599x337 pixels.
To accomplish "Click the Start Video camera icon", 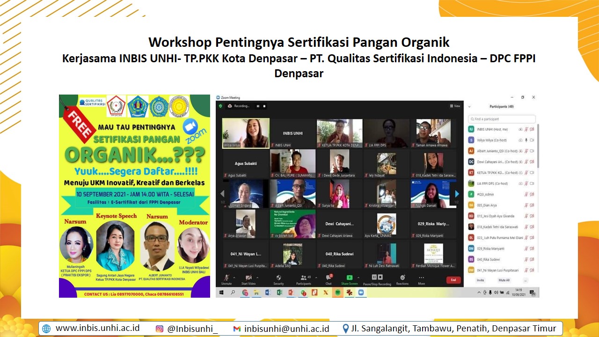I will coord(248,278).
